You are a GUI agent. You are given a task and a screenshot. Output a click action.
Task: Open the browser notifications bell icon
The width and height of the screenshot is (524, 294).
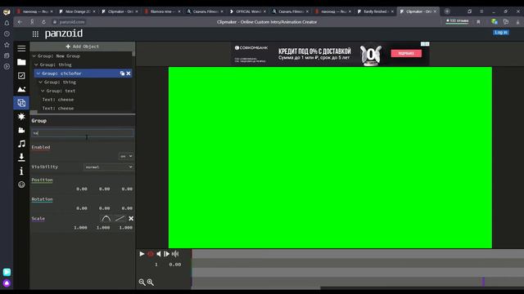[7, 23]
